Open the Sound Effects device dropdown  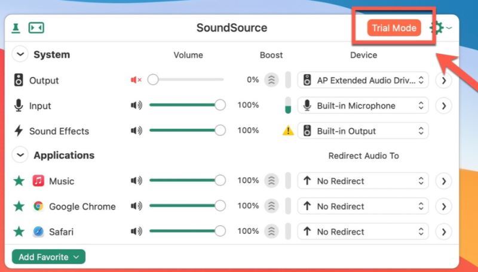click(363, 131)
